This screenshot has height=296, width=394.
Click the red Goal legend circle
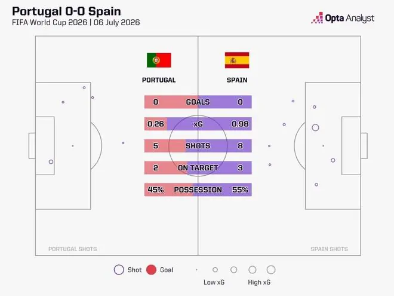click(x=151, y=270)
